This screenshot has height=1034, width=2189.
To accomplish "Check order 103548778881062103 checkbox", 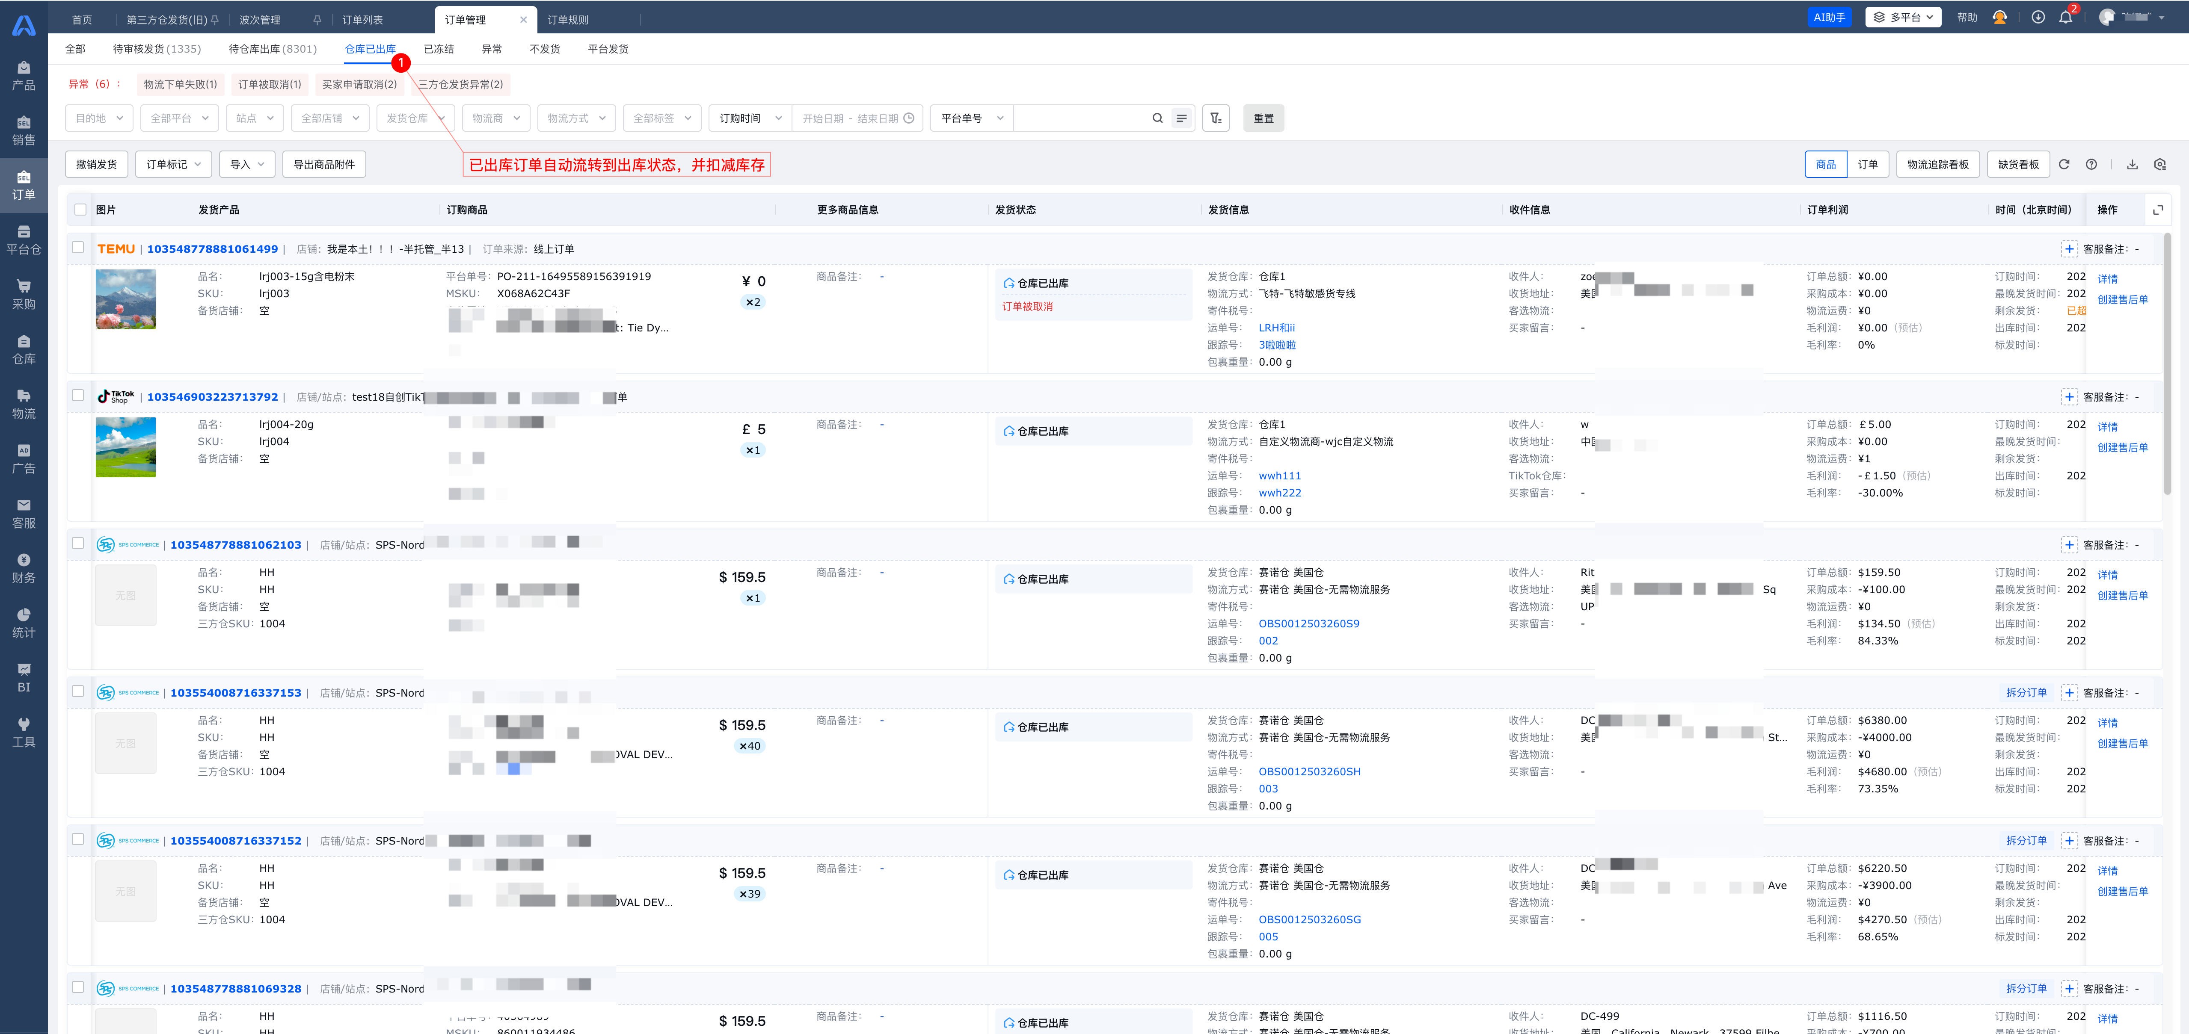I will pos(78,544).
